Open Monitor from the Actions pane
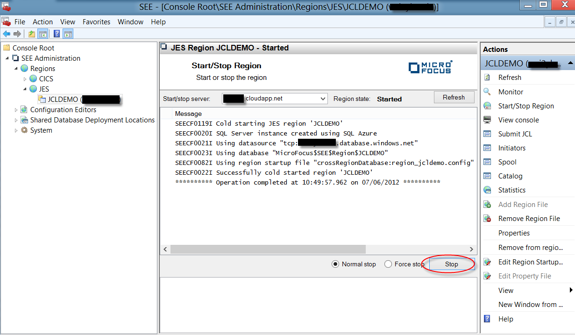 point(511,92)
